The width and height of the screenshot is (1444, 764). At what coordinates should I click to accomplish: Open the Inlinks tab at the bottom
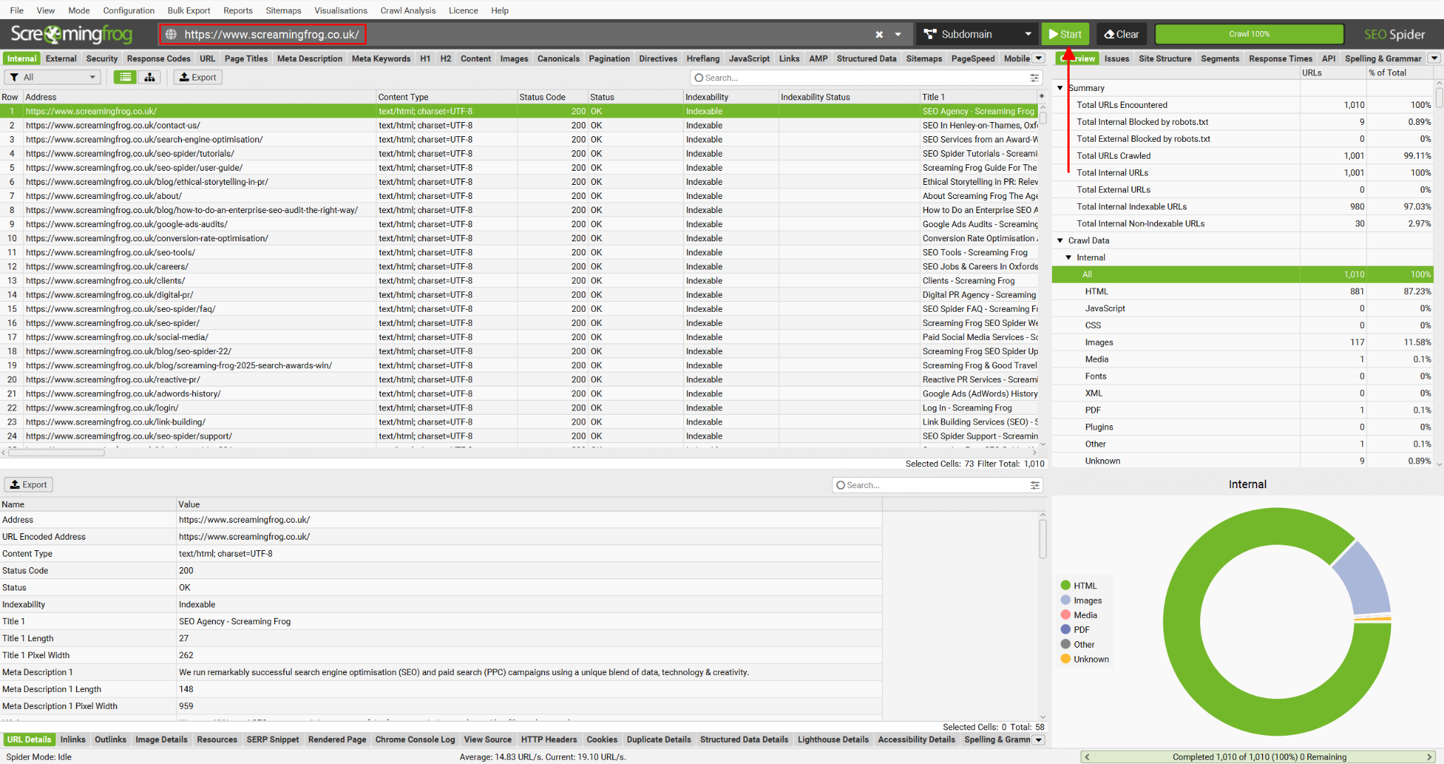pyautogui.click(x=73, y=739)
